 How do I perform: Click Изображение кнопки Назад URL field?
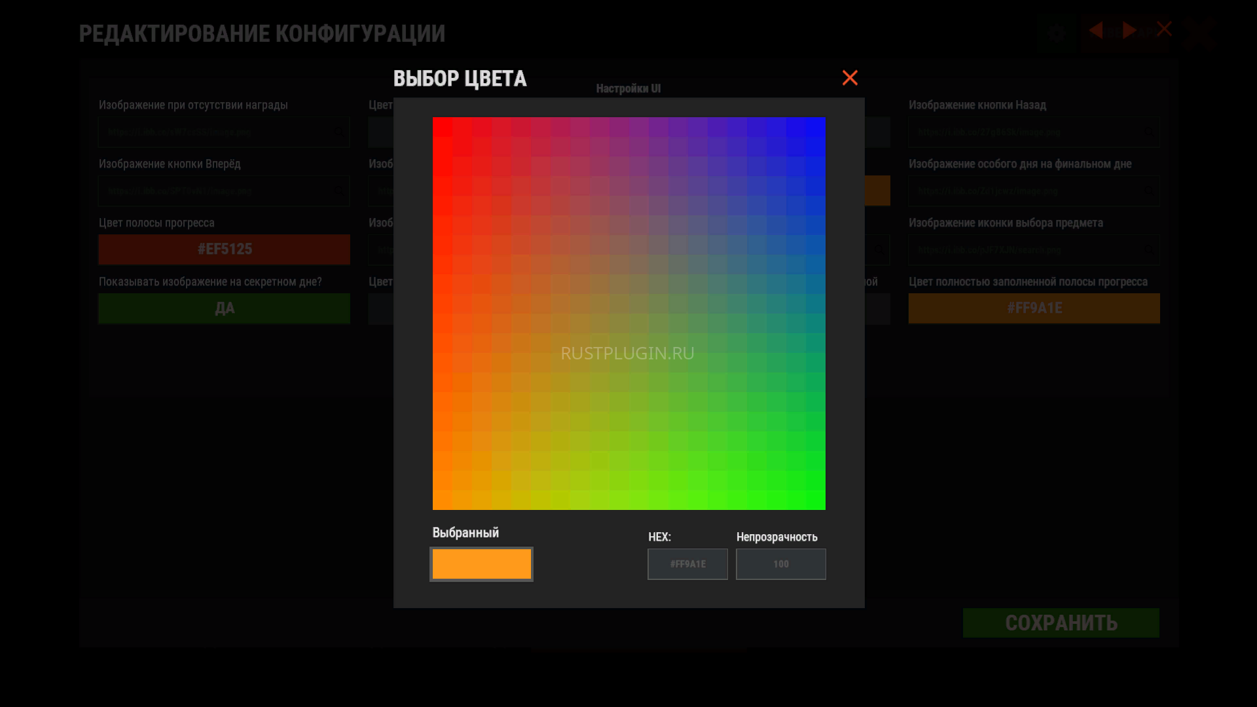tap(1034, 132)
